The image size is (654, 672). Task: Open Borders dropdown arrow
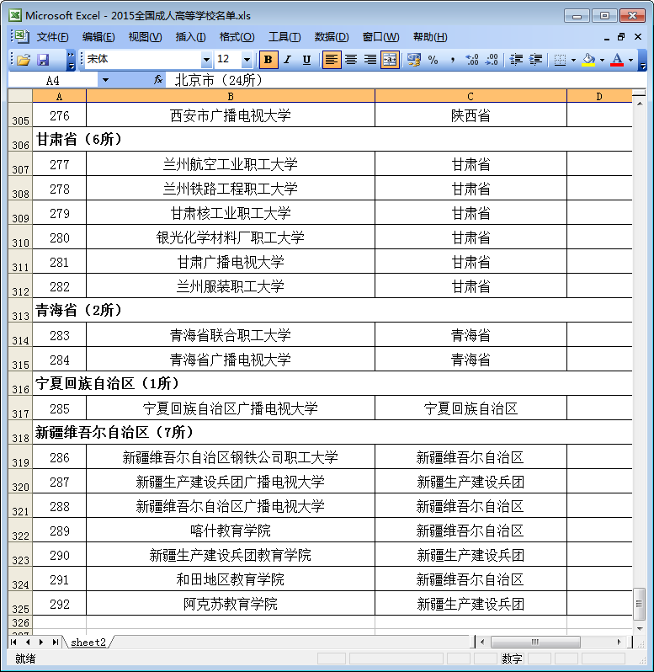point(573,60)
